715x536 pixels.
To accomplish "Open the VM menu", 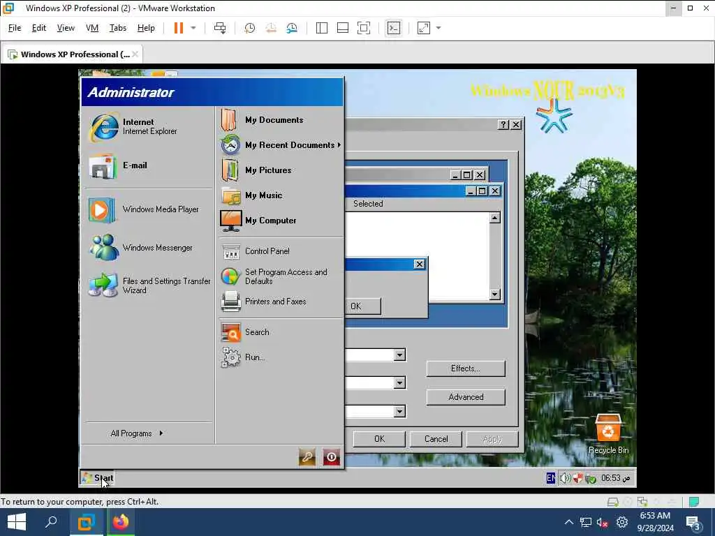I will 92,28.
